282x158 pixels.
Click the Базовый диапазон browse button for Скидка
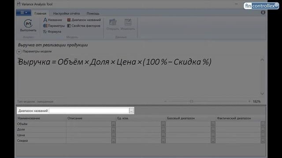point(213,141)
